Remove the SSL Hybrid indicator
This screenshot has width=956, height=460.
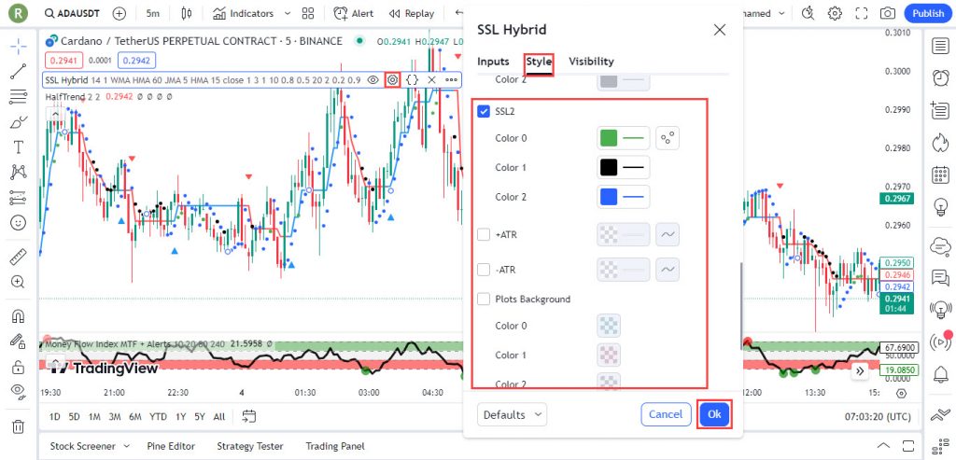point(431,80)
